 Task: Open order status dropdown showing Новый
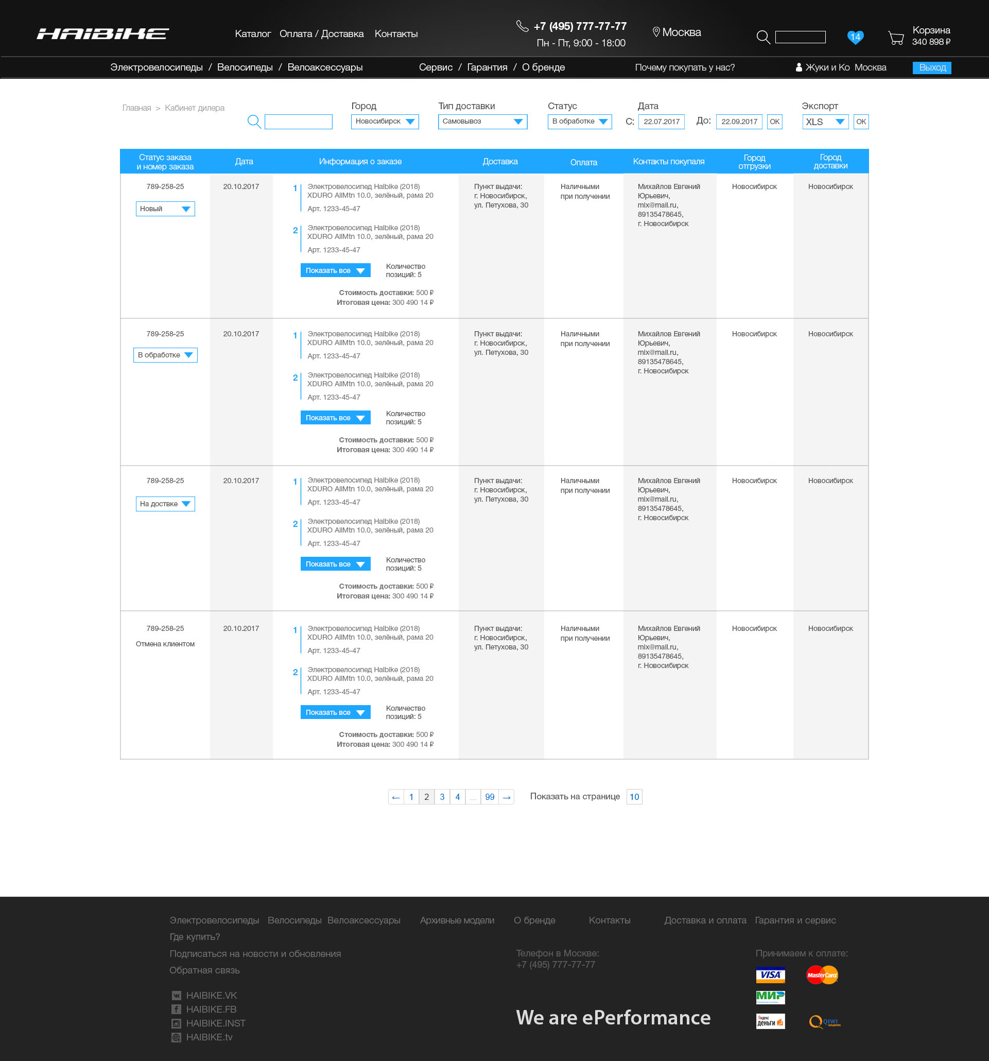[165, 209]
